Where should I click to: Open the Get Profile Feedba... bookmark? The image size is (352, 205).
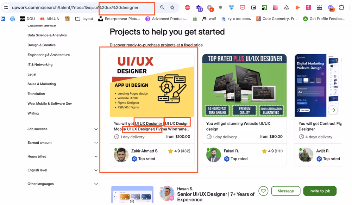(324, 19)
